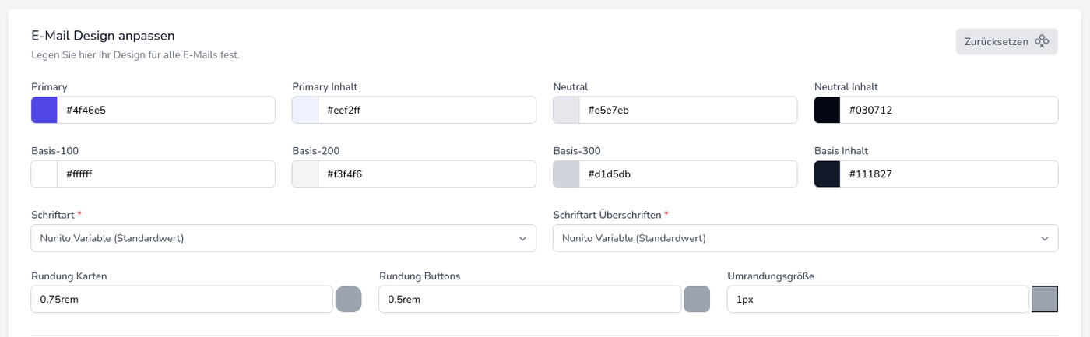This screenshot has width=1090, height=337.
Task: Click the Primary hex value field
Action: click(166, 111)
